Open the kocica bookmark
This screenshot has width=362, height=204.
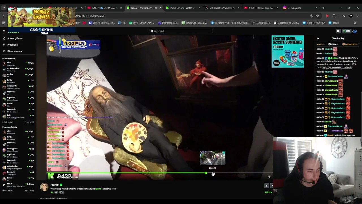(x=334, y=23)
